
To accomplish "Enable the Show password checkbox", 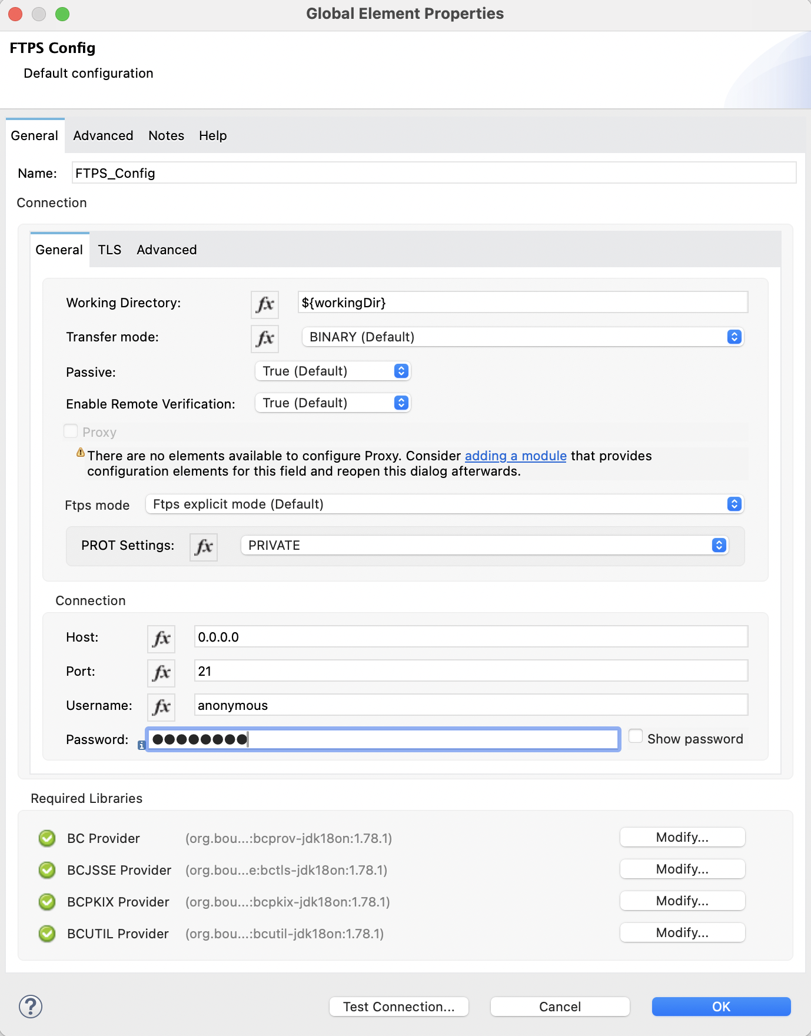I will coord(636,736).
